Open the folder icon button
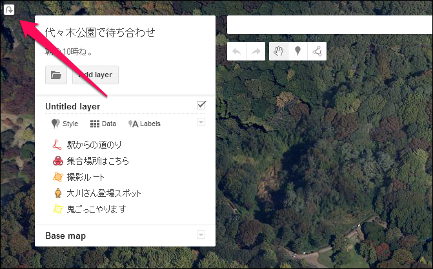 pyautogui.click(x=56, y=75)
